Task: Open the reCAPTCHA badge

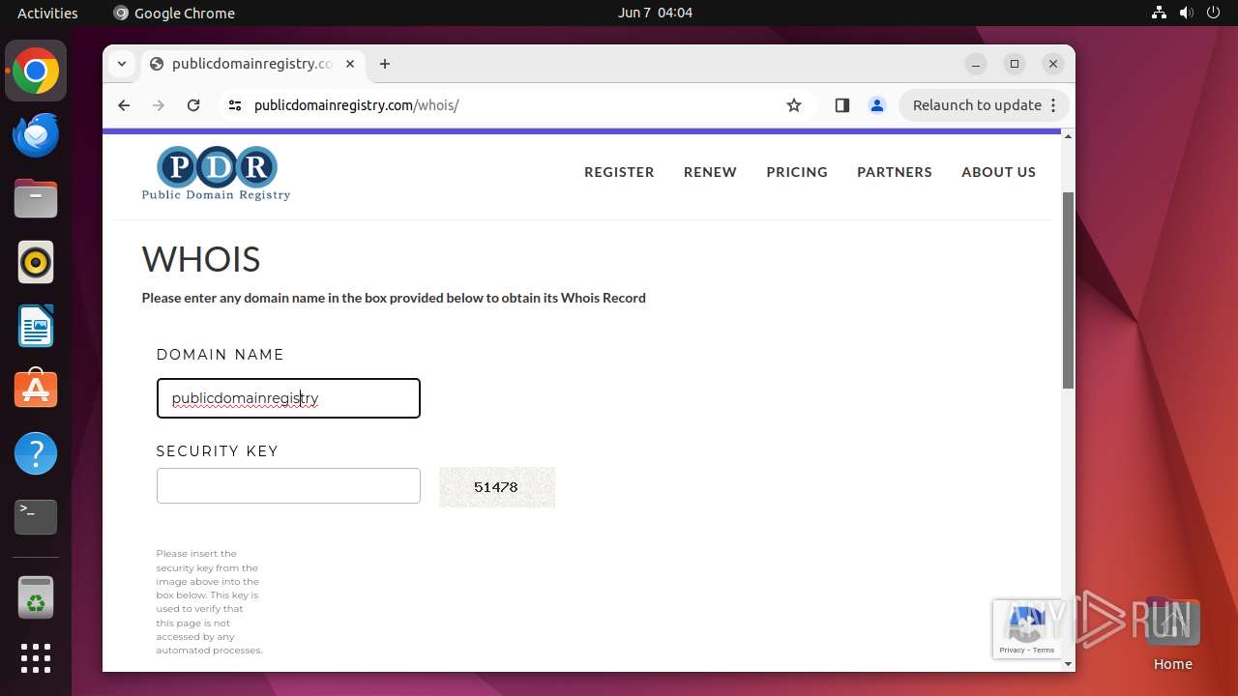Action: (1027, 629)
